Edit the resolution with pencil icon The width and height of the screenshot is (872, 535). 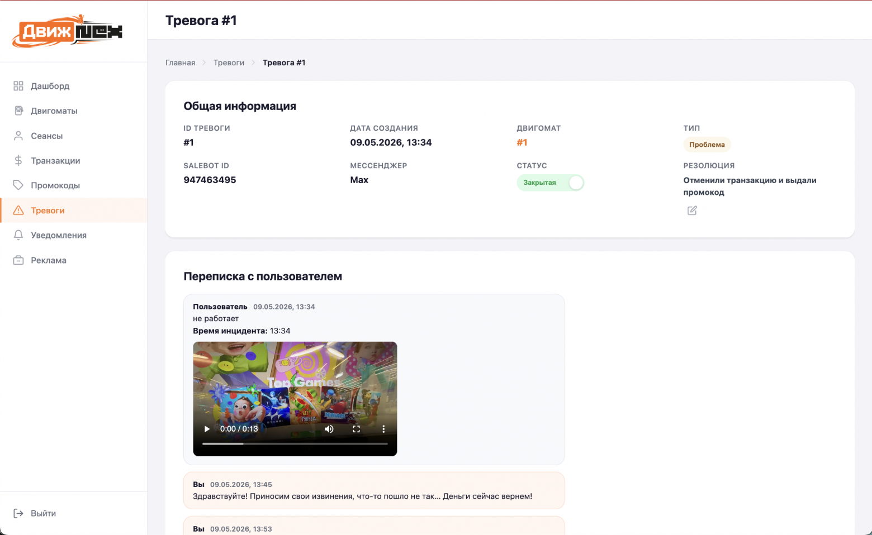pyautogui.click(x=692, y=211)
